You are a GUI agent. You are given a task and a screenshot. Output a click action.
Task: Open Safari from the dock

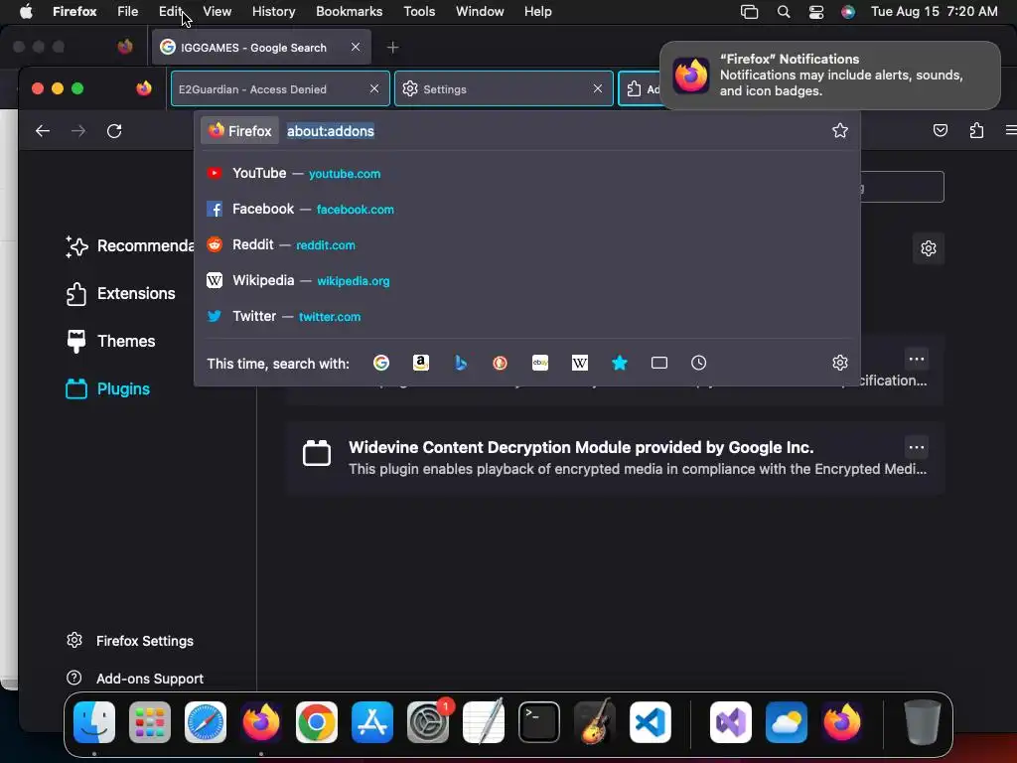pyautogui.click(x=206, y=722)
